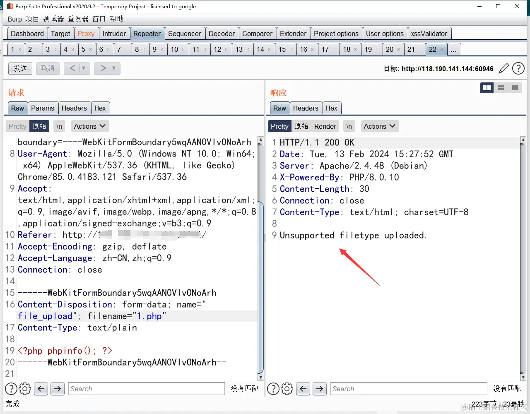This screenshot has height=414, width=530.
Task: Open the xssValidator tab
Action: pyautogui.click(x=429, y=34)
